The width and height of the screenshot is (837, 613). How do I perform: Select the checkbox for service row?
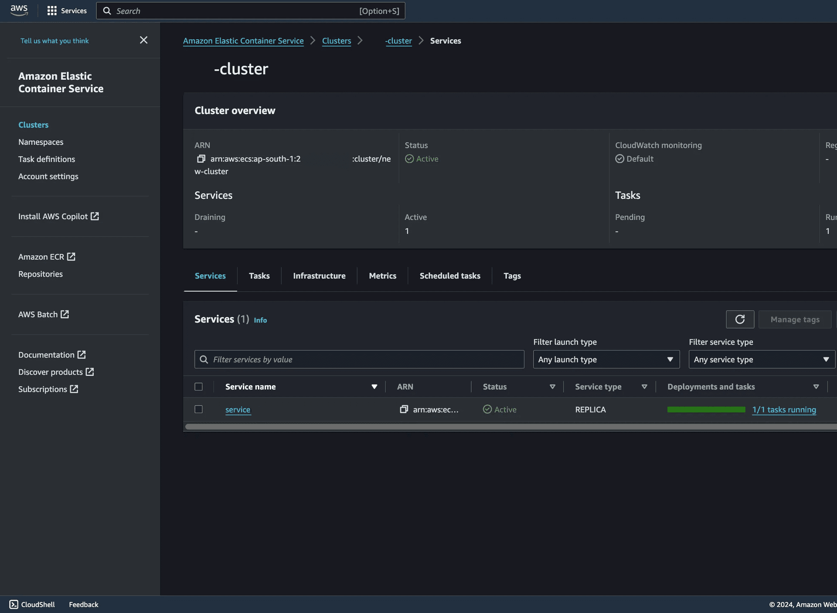198,409
